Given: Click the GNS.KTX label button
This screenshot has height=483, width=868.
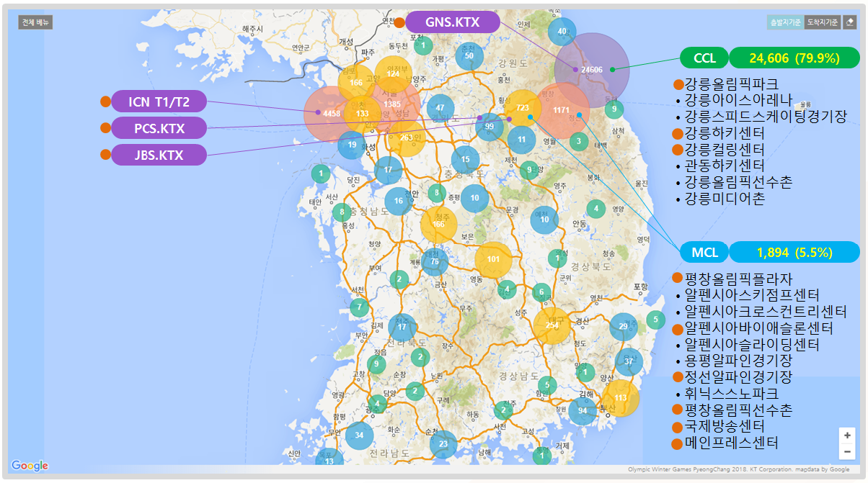Looking at the screenshot, I should point(452,22).
